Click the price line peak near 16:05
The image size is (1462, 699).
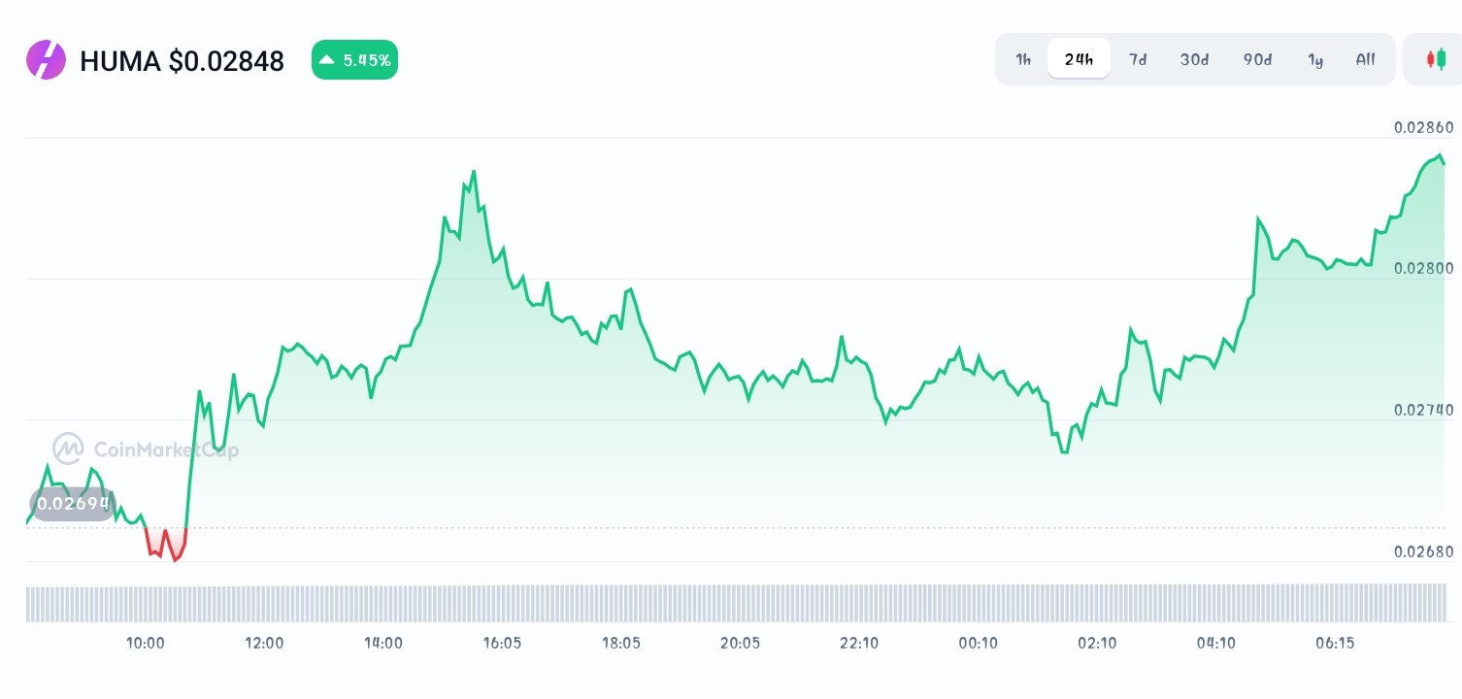[474, 172]
